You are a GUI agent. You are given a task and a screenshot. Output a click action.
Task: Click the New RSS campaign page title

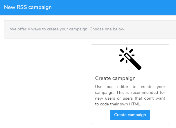point(28,7)
